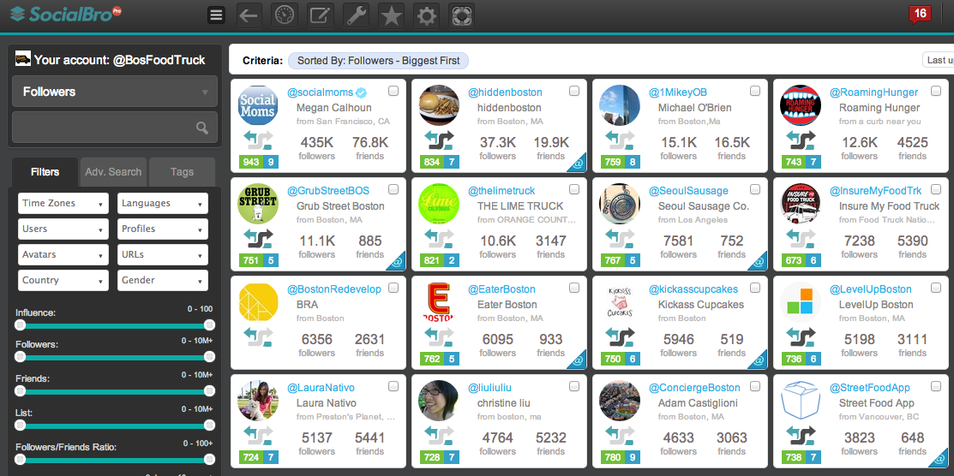Click follow-status arrows on kickasscupcakes card

pos(620,336)
